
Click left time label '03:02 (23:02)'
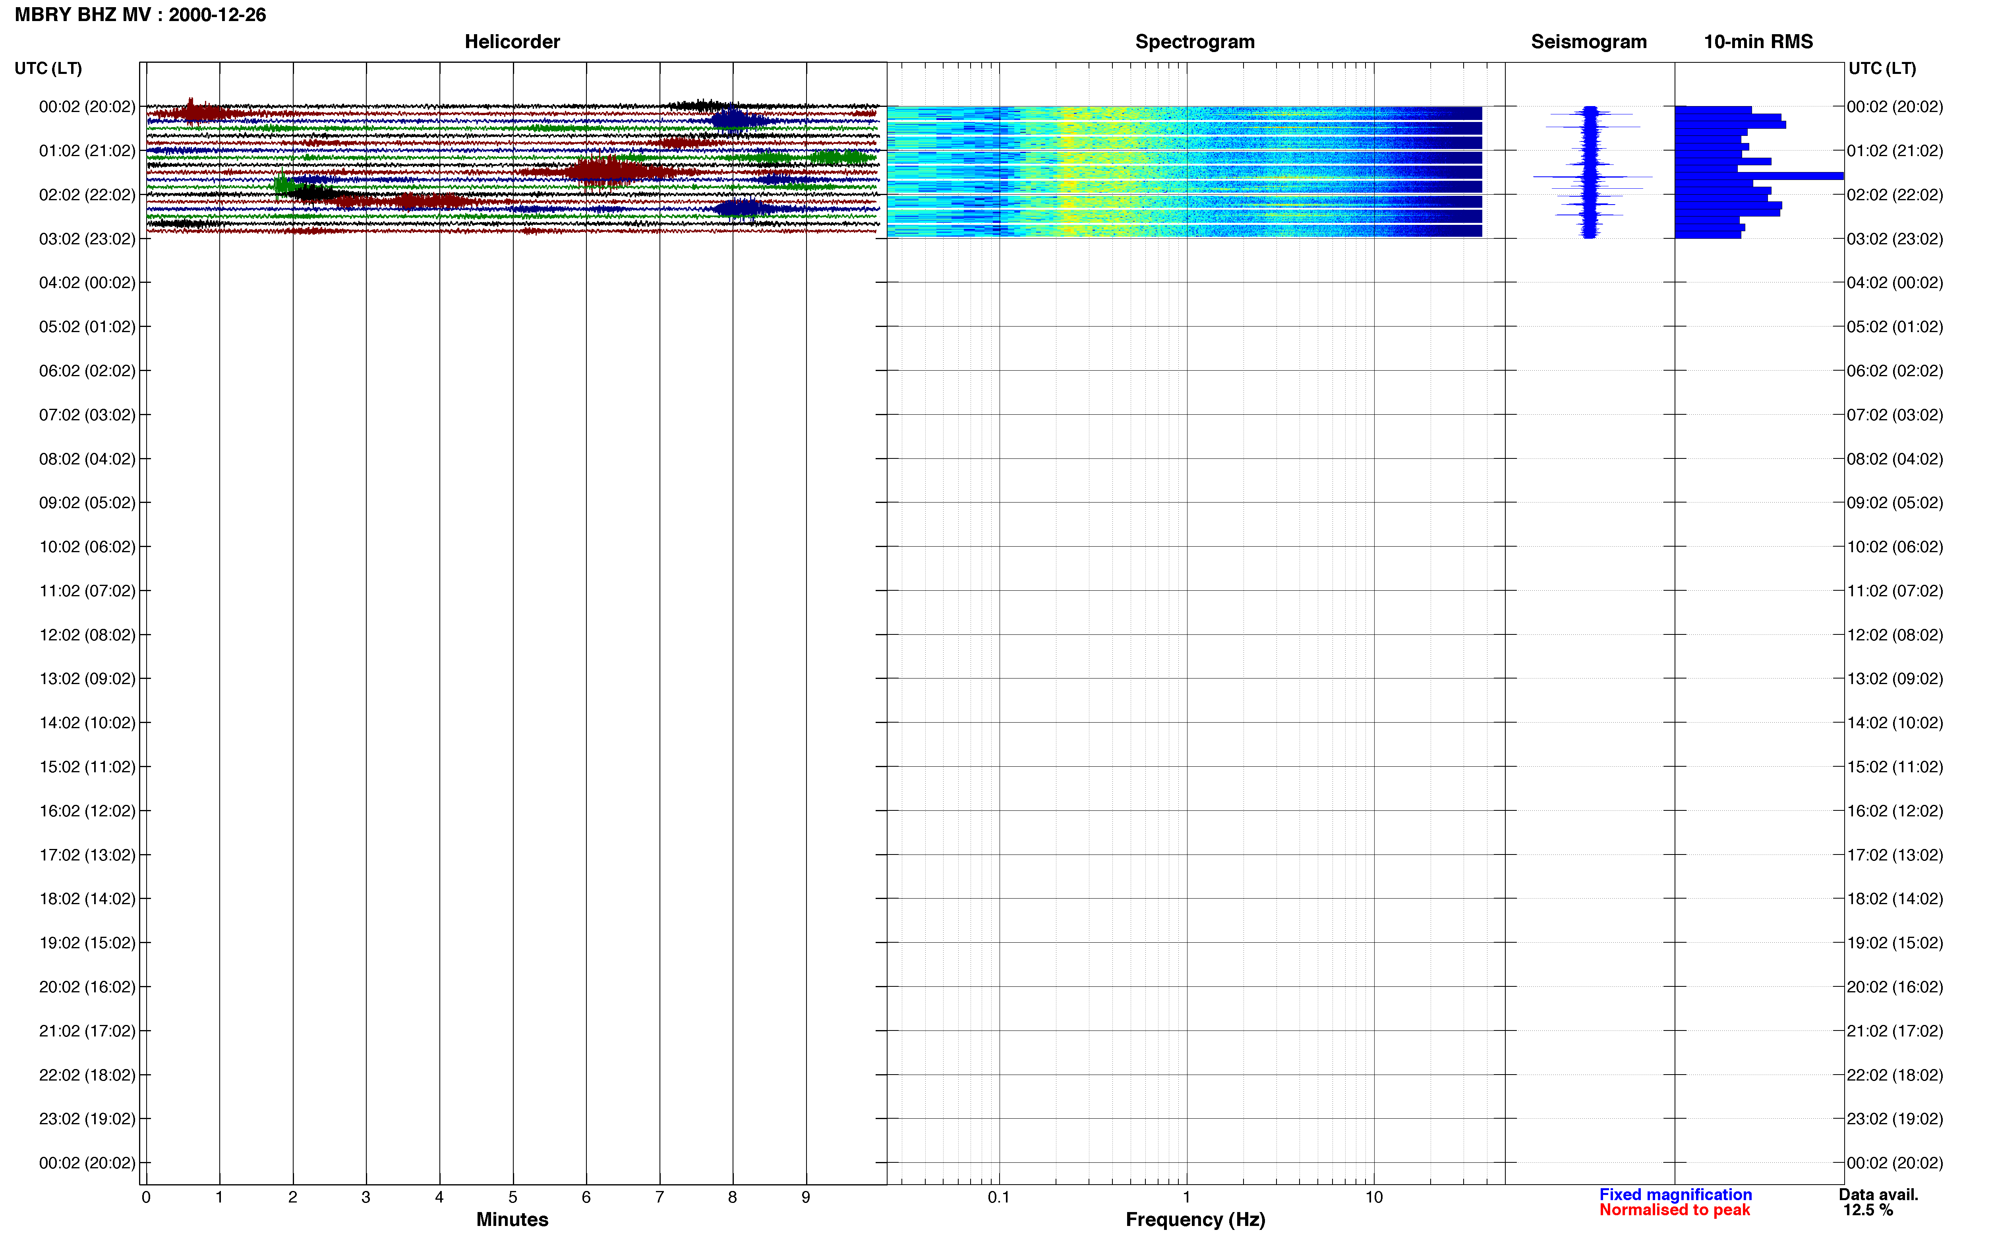[87, 239]
